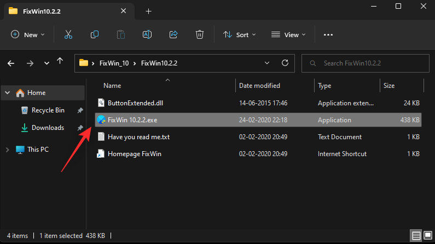Switch to large thumbnails view layout

pyautogui.click(x=428, y=236)
